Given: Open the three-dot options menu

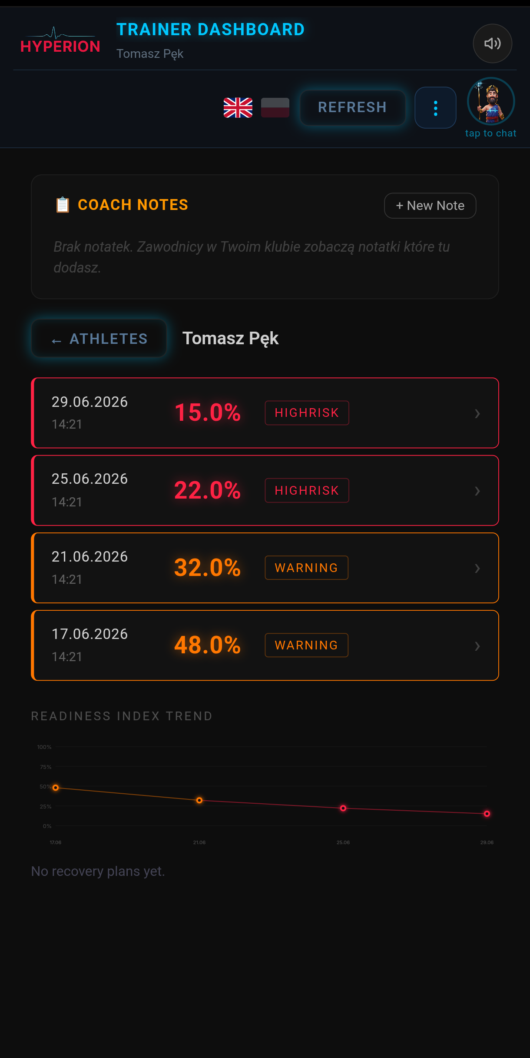Looking at the screenshot, I should click(435, 108).
